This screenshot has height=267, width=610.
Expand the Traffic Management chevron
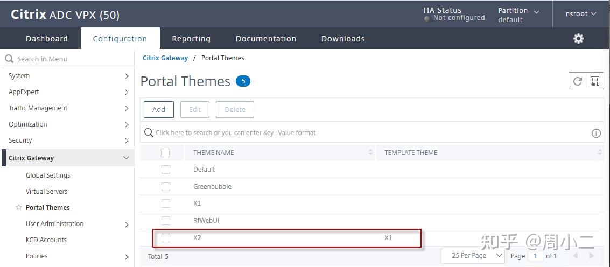point(126,108)
